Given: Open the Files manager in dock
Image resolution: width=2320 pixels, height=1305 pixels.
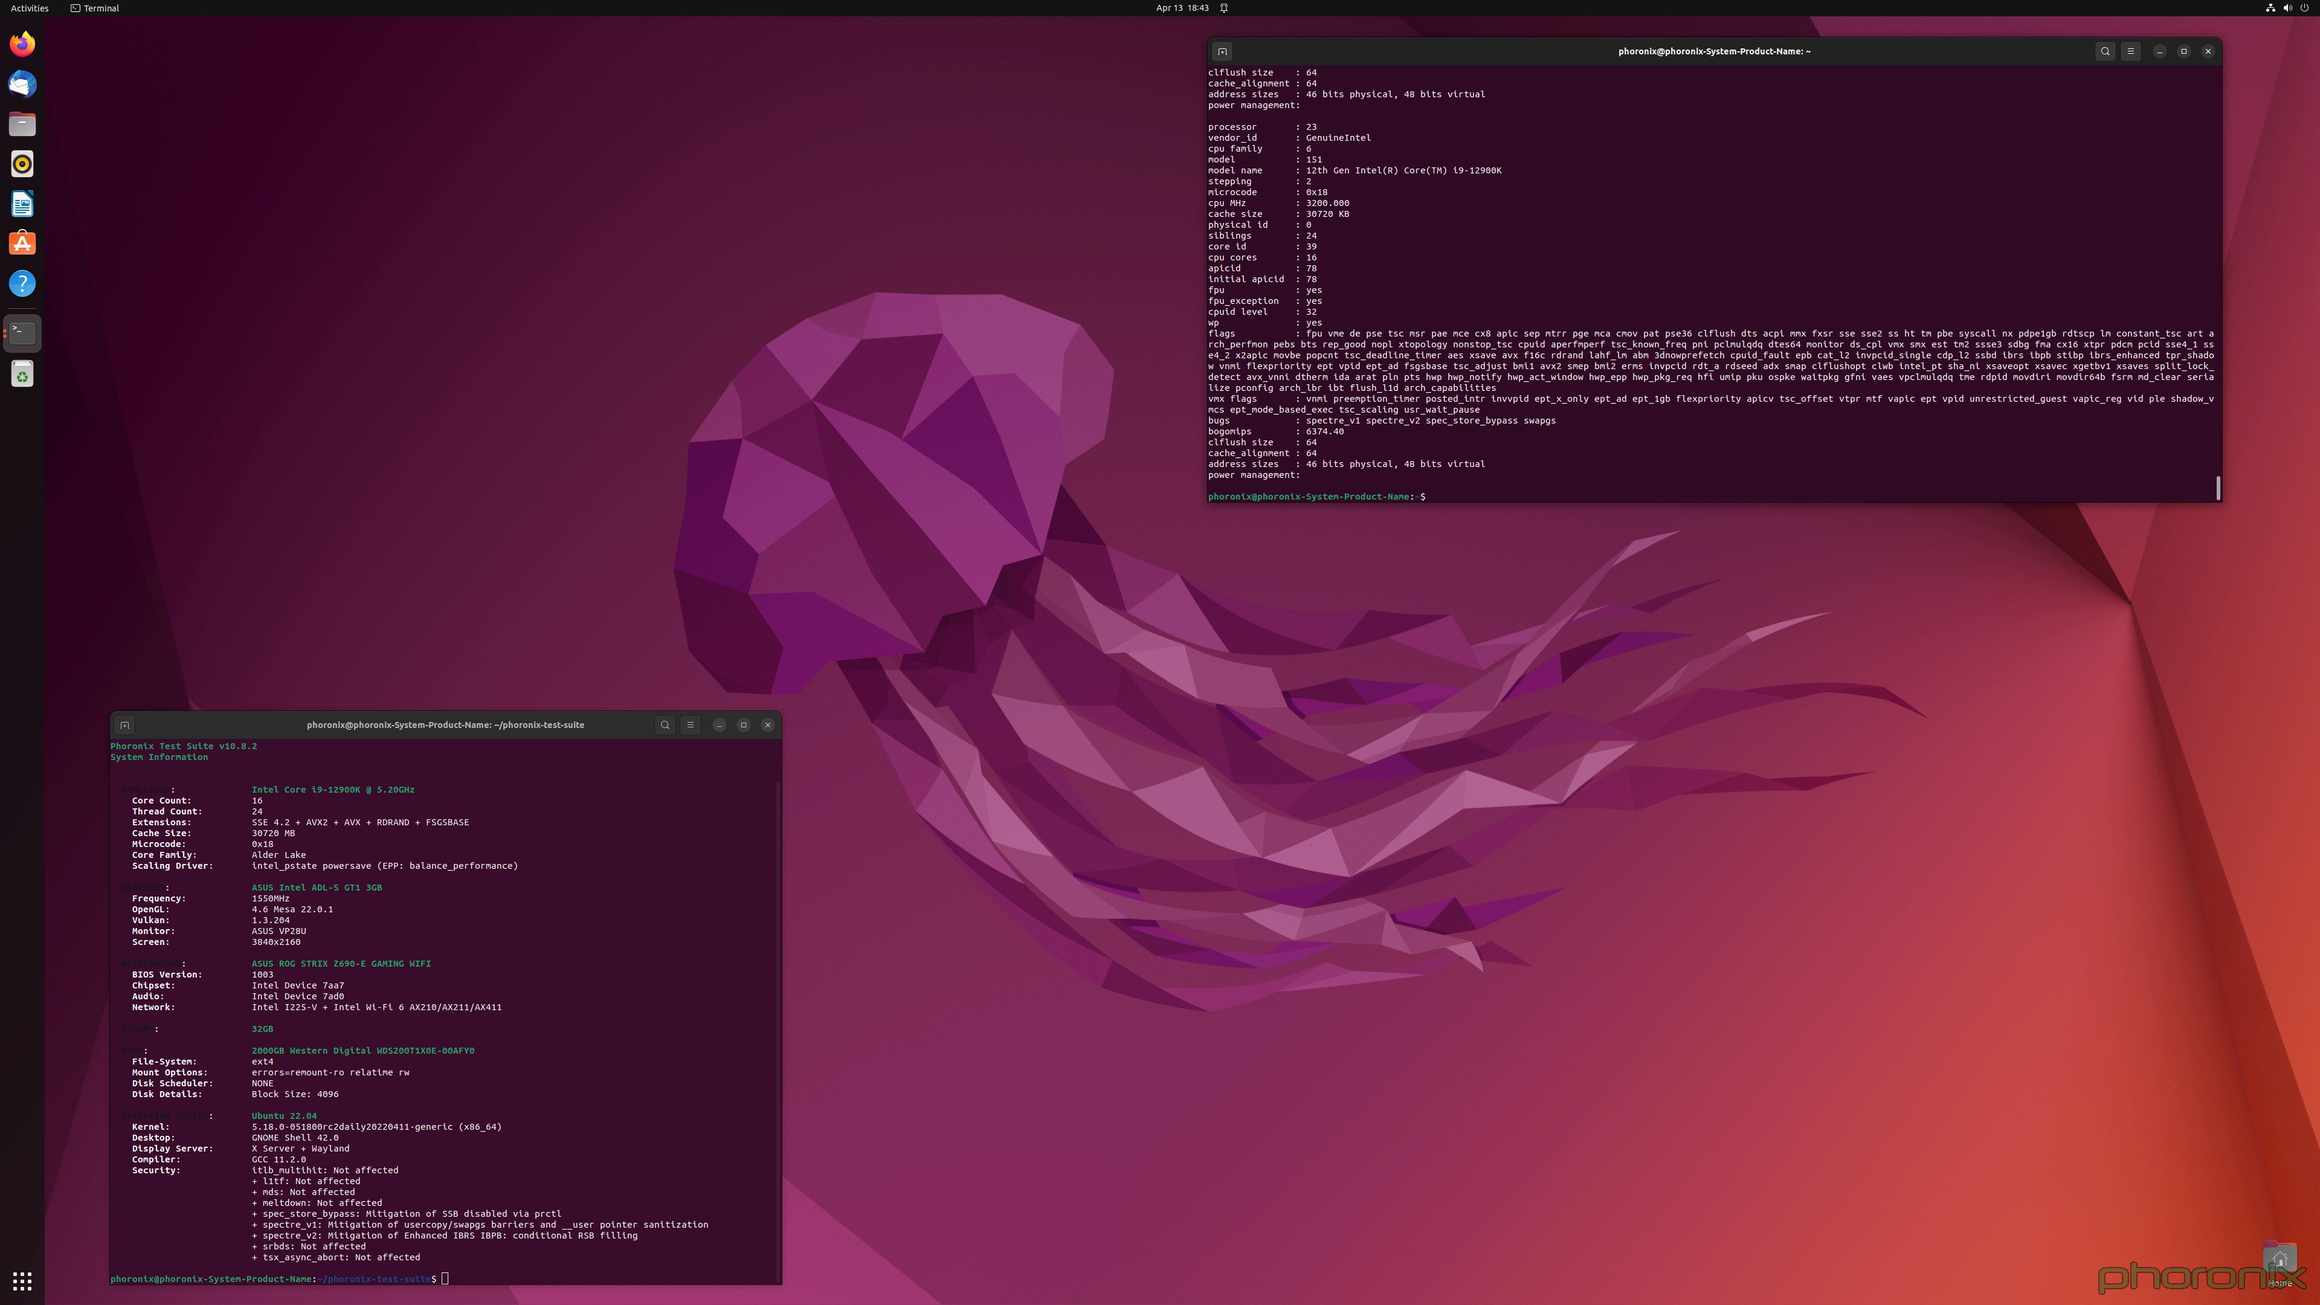Looking at the screenshot, I should click(22, 124).
